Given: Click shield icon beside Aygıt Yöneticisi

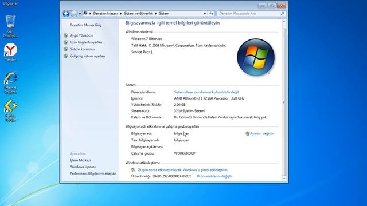Looking at the screenshot, I should pos(65,35).
